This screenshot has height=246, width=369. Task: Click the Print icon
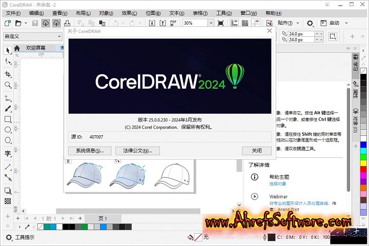coord(67,23)
